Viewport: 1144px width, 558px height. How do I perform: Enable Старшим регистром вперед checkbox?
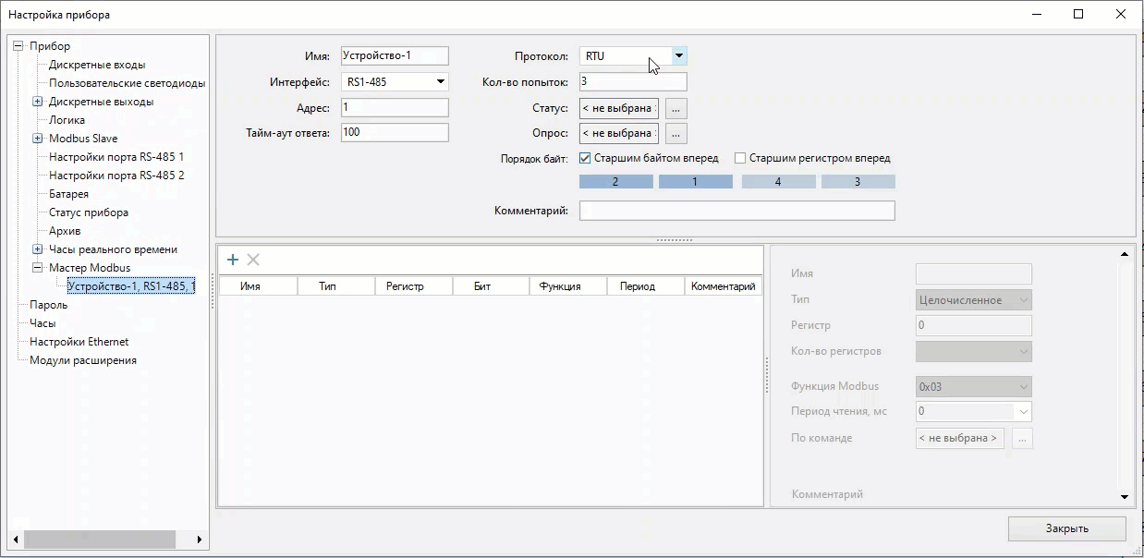pyautogui.click(x=740, y=158)
